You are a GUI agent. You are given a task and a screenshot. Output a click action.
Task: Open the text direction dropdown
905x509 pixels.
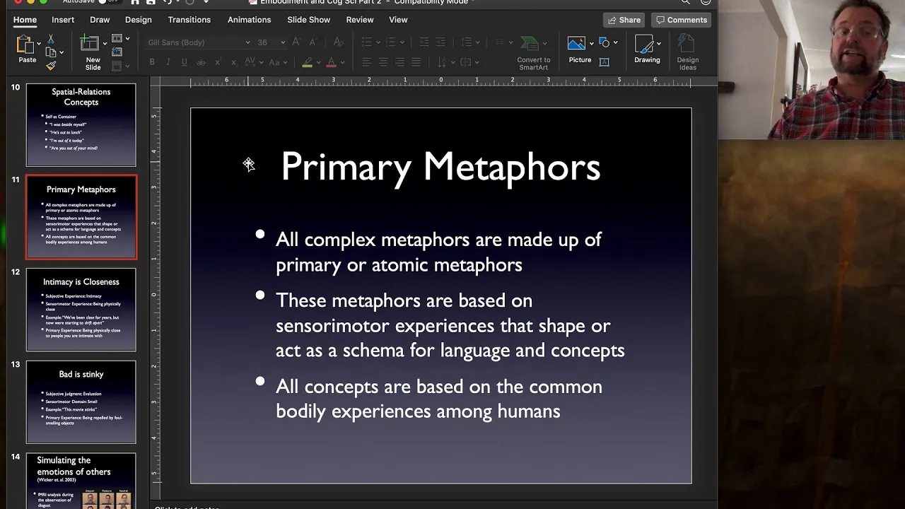(x=453, y=62)
